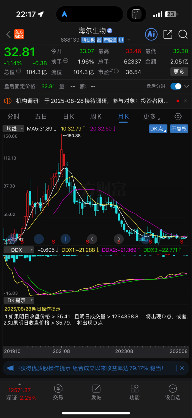Tap the megaphone icon in promo banner
This screenshot has height=418, width=192.
pyautogui.click(x=10, y=368)
